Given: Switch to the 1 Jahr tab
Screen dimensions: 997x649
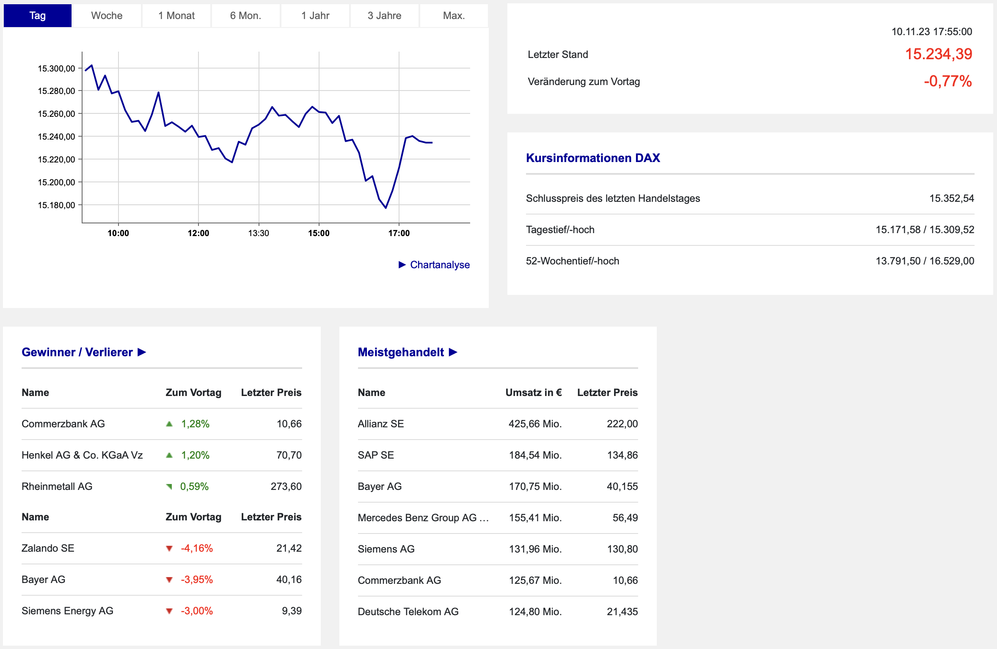Looking at the screenshot, I should [315, 16].
